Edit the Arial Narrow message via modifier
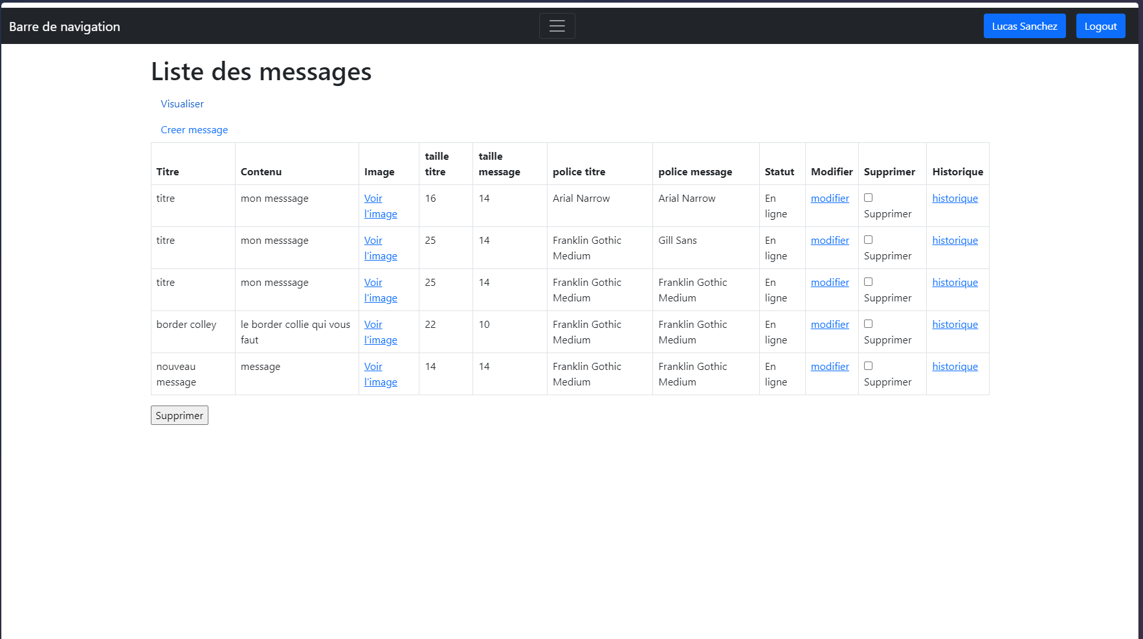This screenshot has width=1143, height=639. tap(829, 199)
